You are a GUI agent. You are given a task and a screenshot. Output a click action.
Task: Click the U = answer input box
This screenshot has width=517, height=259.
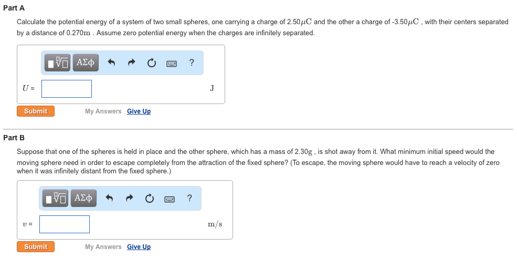coord(67,89)
